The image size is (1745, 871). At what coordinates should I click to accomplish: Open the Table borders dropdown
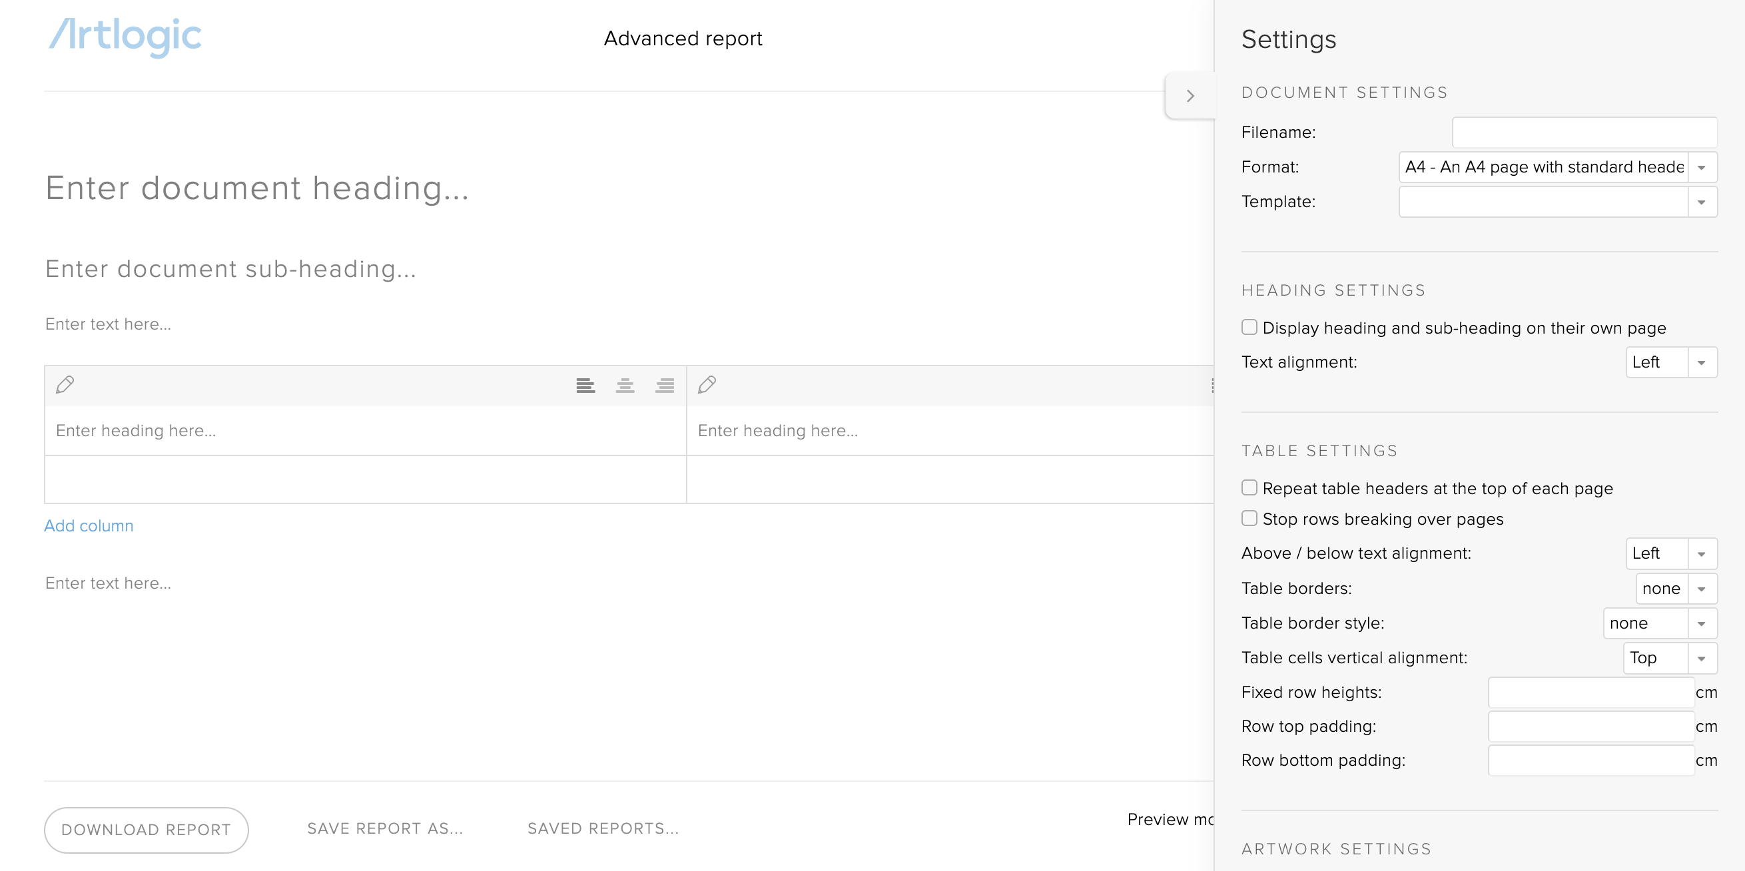(1676, 589)
